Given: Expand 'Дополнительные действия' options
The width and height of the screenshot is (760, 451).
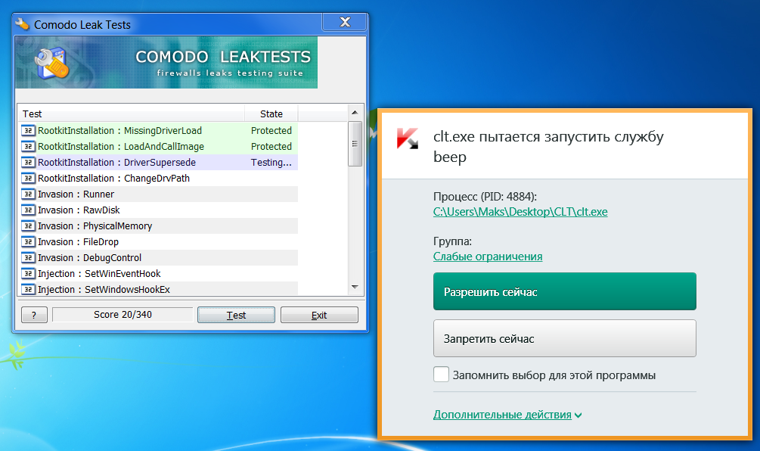Looking at the screenshot, I should point(507,415).
